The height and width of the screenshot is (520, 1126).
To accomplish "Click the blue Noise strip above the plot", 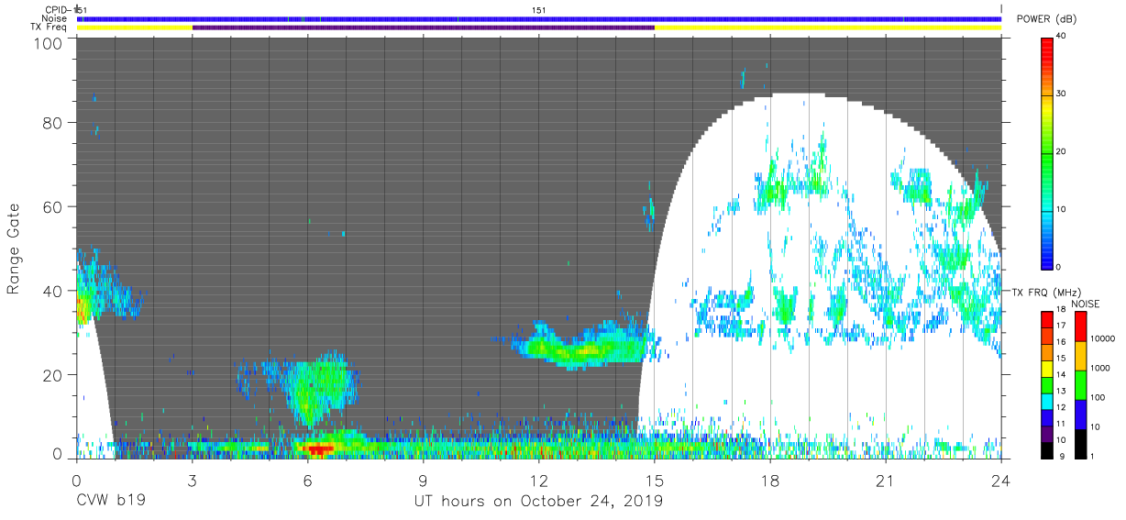I will pyautogui.click(x=539, y=18).
